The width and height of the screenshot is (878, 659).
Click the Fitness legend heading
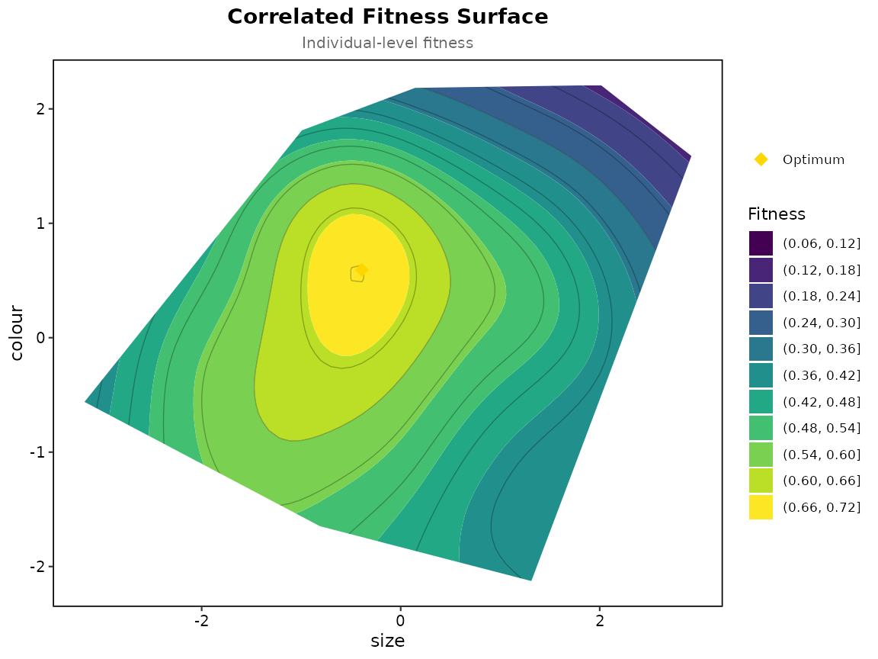[776, 214]
